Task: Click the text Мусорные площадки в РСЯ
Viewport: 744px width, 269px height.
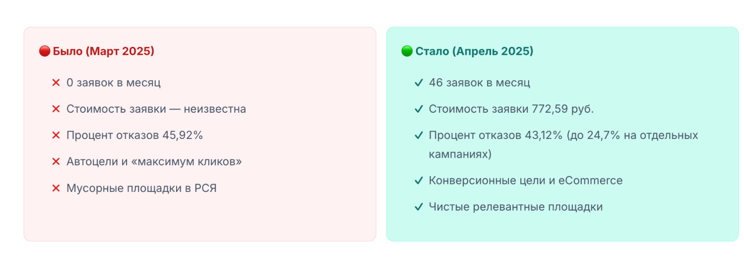Action: pyautogui.click(x=141, y=188)
